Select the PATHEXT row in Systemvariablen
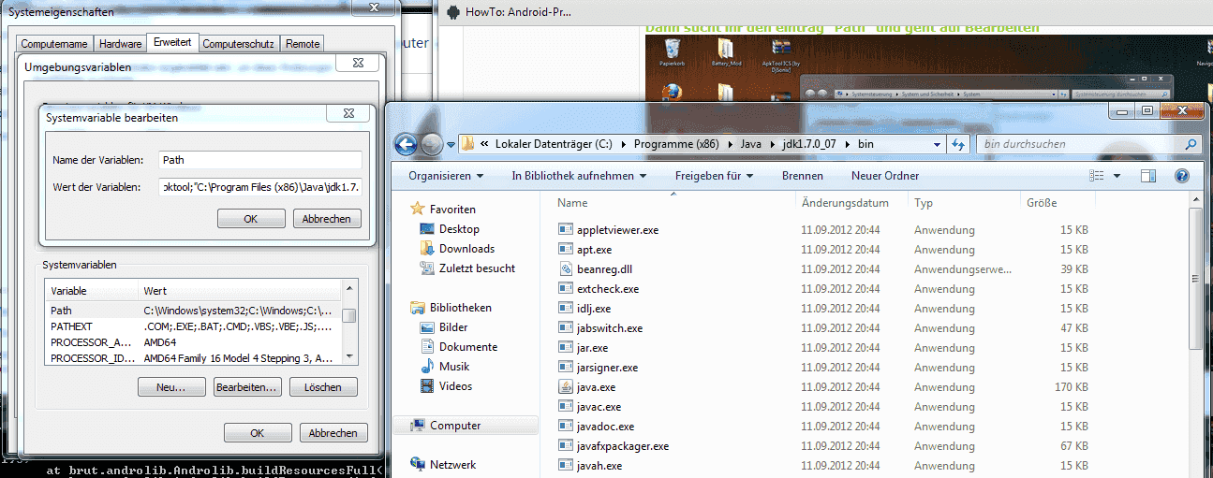The height and width of the screenshot is (478, 1213). (193, 326)
